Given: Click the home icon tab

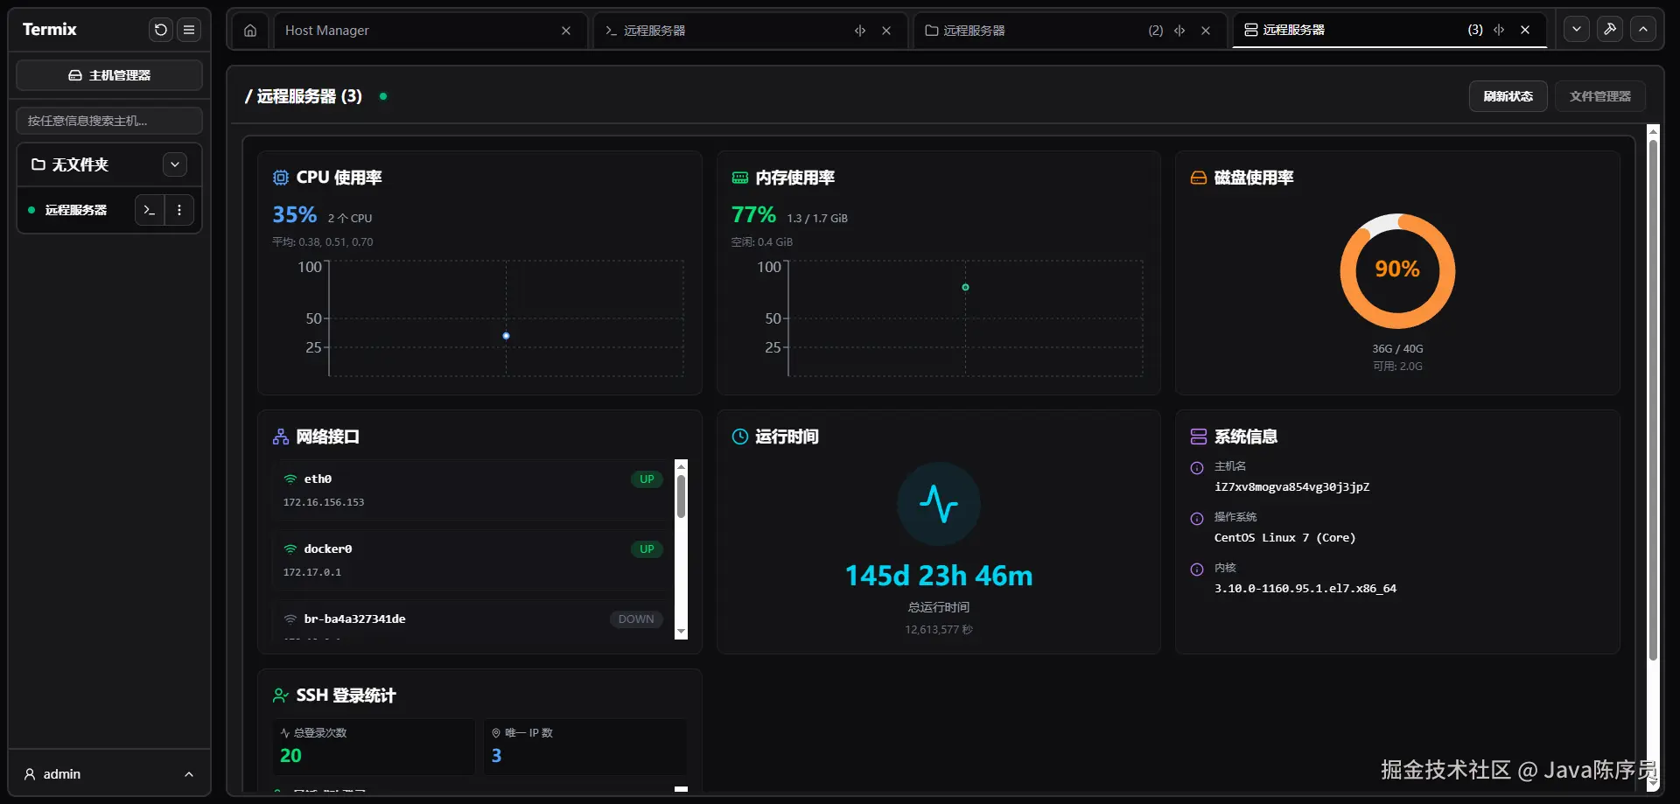Looking at the screenshot, I should pos(250,31).
